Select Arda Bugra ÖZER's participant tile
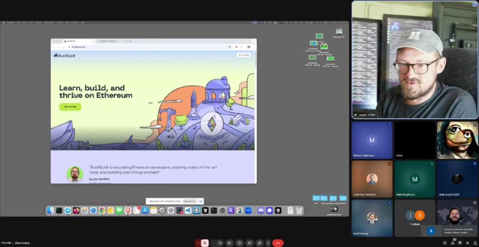 pos(457,179)
